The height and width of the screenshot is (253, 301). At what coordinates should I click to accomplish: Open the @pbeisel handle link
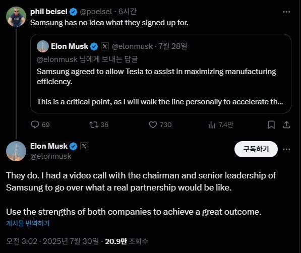click(96, 12)
